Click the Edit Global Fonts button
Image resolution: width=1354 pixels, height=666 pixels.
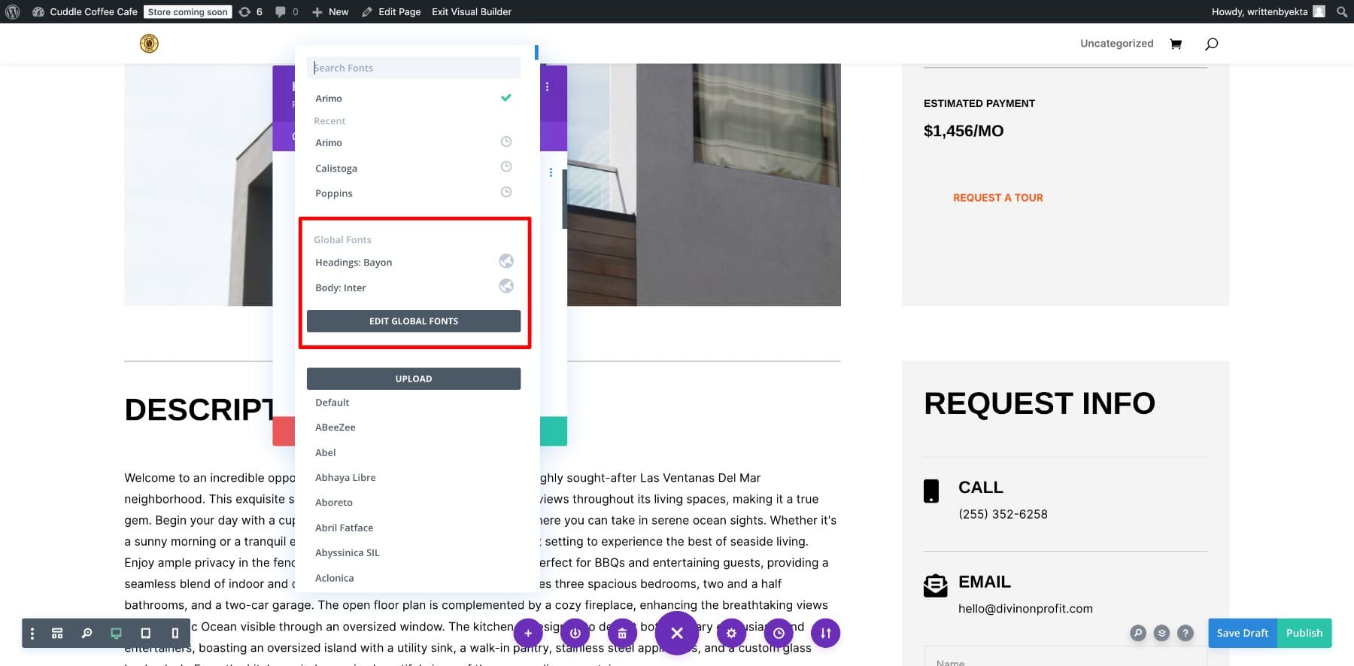click(414, 321)
